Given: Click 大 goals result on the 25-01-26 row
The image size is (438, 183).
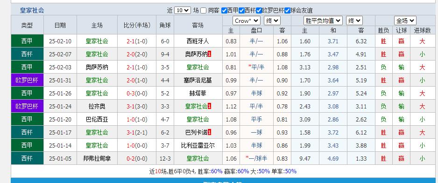Looking at the screenshot, I should (x=422, y=93).
